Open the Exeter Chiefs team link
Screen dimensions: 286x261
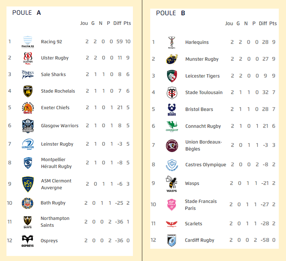click(x=55, y=107)
